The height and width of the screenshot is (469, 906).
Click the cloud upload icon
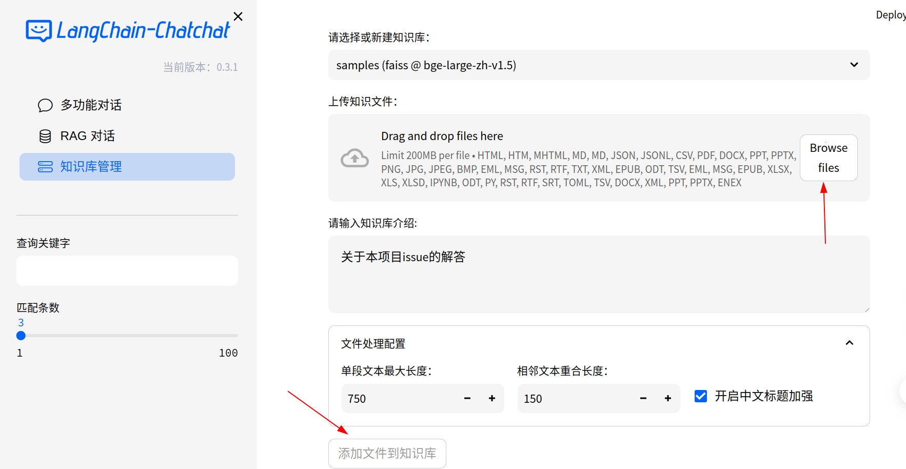click(354, 158)
